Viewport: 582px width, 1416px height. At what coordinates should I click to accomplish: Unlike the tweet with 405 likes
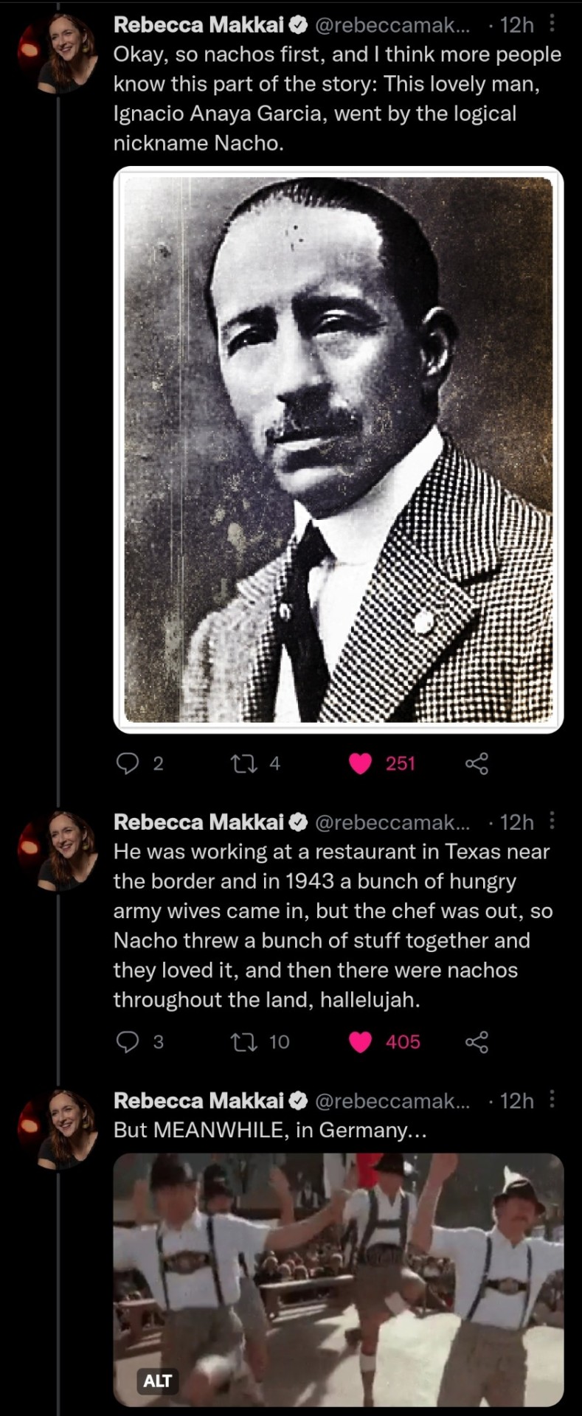[360, 1041]
